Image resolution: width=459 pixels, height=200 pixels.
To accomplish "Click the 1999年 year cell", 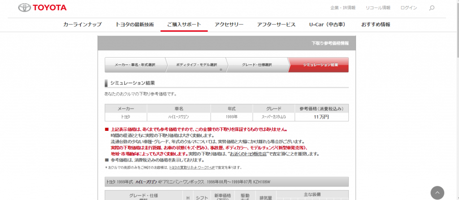I will (x=232, y=117).
